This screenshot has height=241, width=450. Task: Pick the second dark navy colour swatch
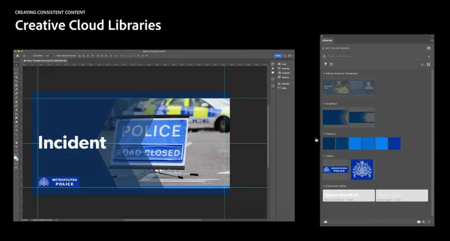(x=342, y=143)
